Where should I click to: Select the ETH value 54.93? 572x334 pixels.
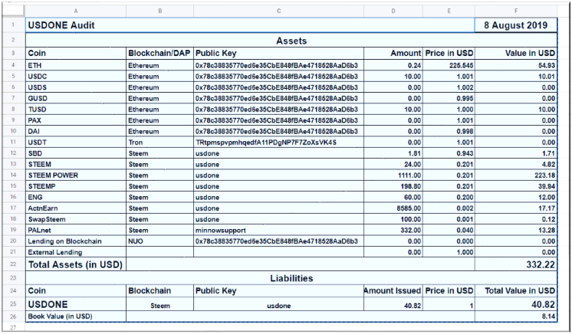[516, 65]
